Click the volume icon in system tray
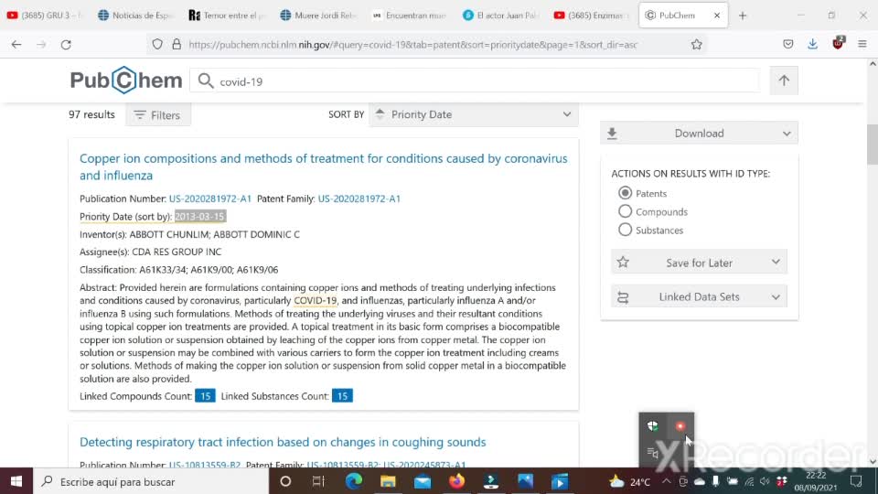The height and width of the screenshot is (494, 878). [765, 482]
